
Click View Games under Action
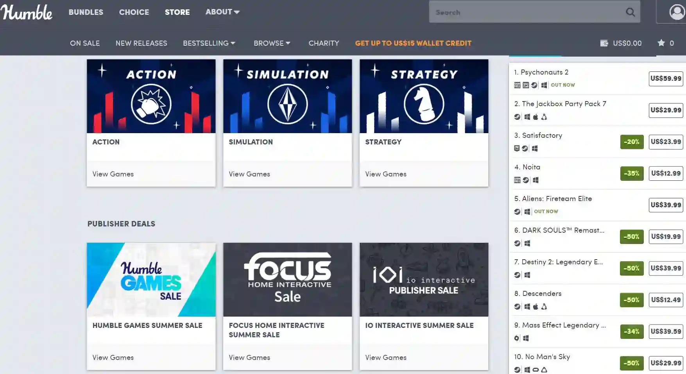pyautogui.click(x=113, y=174)
